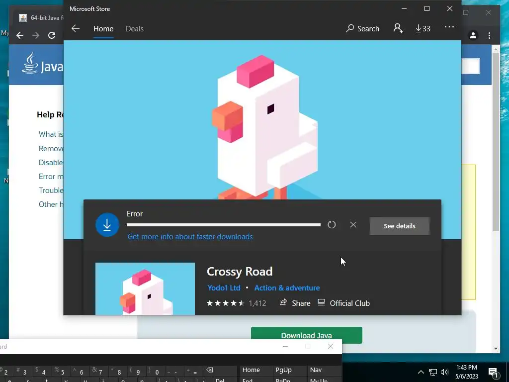Open the Store sign-in account icon
This screenshot has width=509, height=382.
pyautogui.click(x=398, y=28)
